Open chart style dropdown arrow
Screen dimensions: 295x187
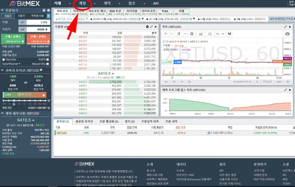pos(185,34)
